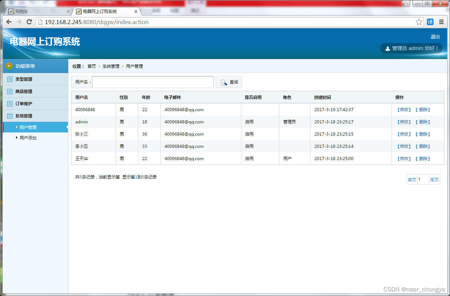
Task: Open a new tab button
Action: tap(147, 12)
